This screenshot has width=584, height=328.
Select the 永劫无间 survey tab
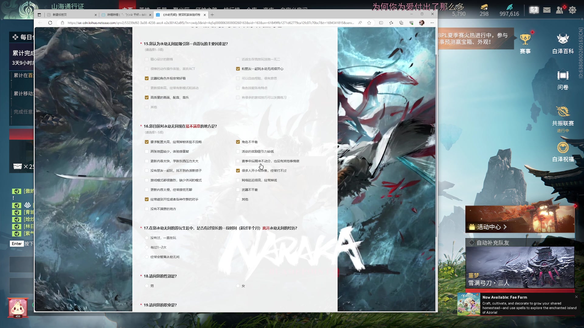click(x=181, y=15)
